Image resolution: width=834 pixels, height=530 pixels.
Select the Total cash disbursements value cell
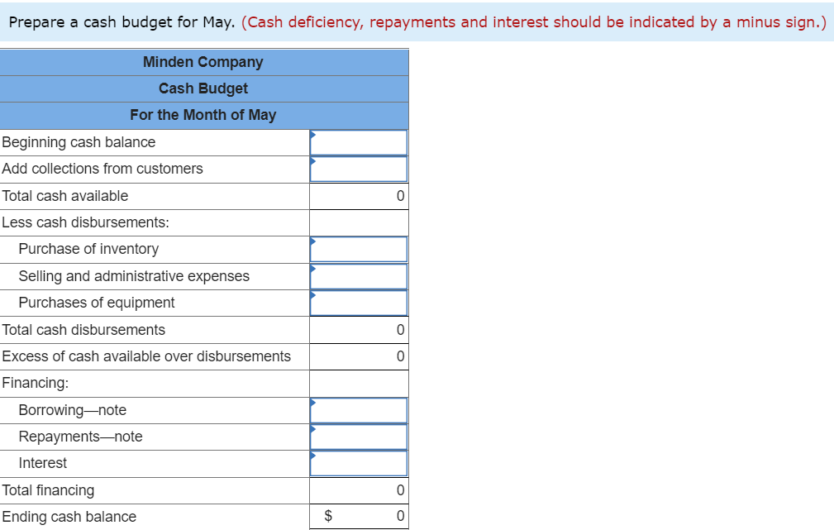pos(359,330)
